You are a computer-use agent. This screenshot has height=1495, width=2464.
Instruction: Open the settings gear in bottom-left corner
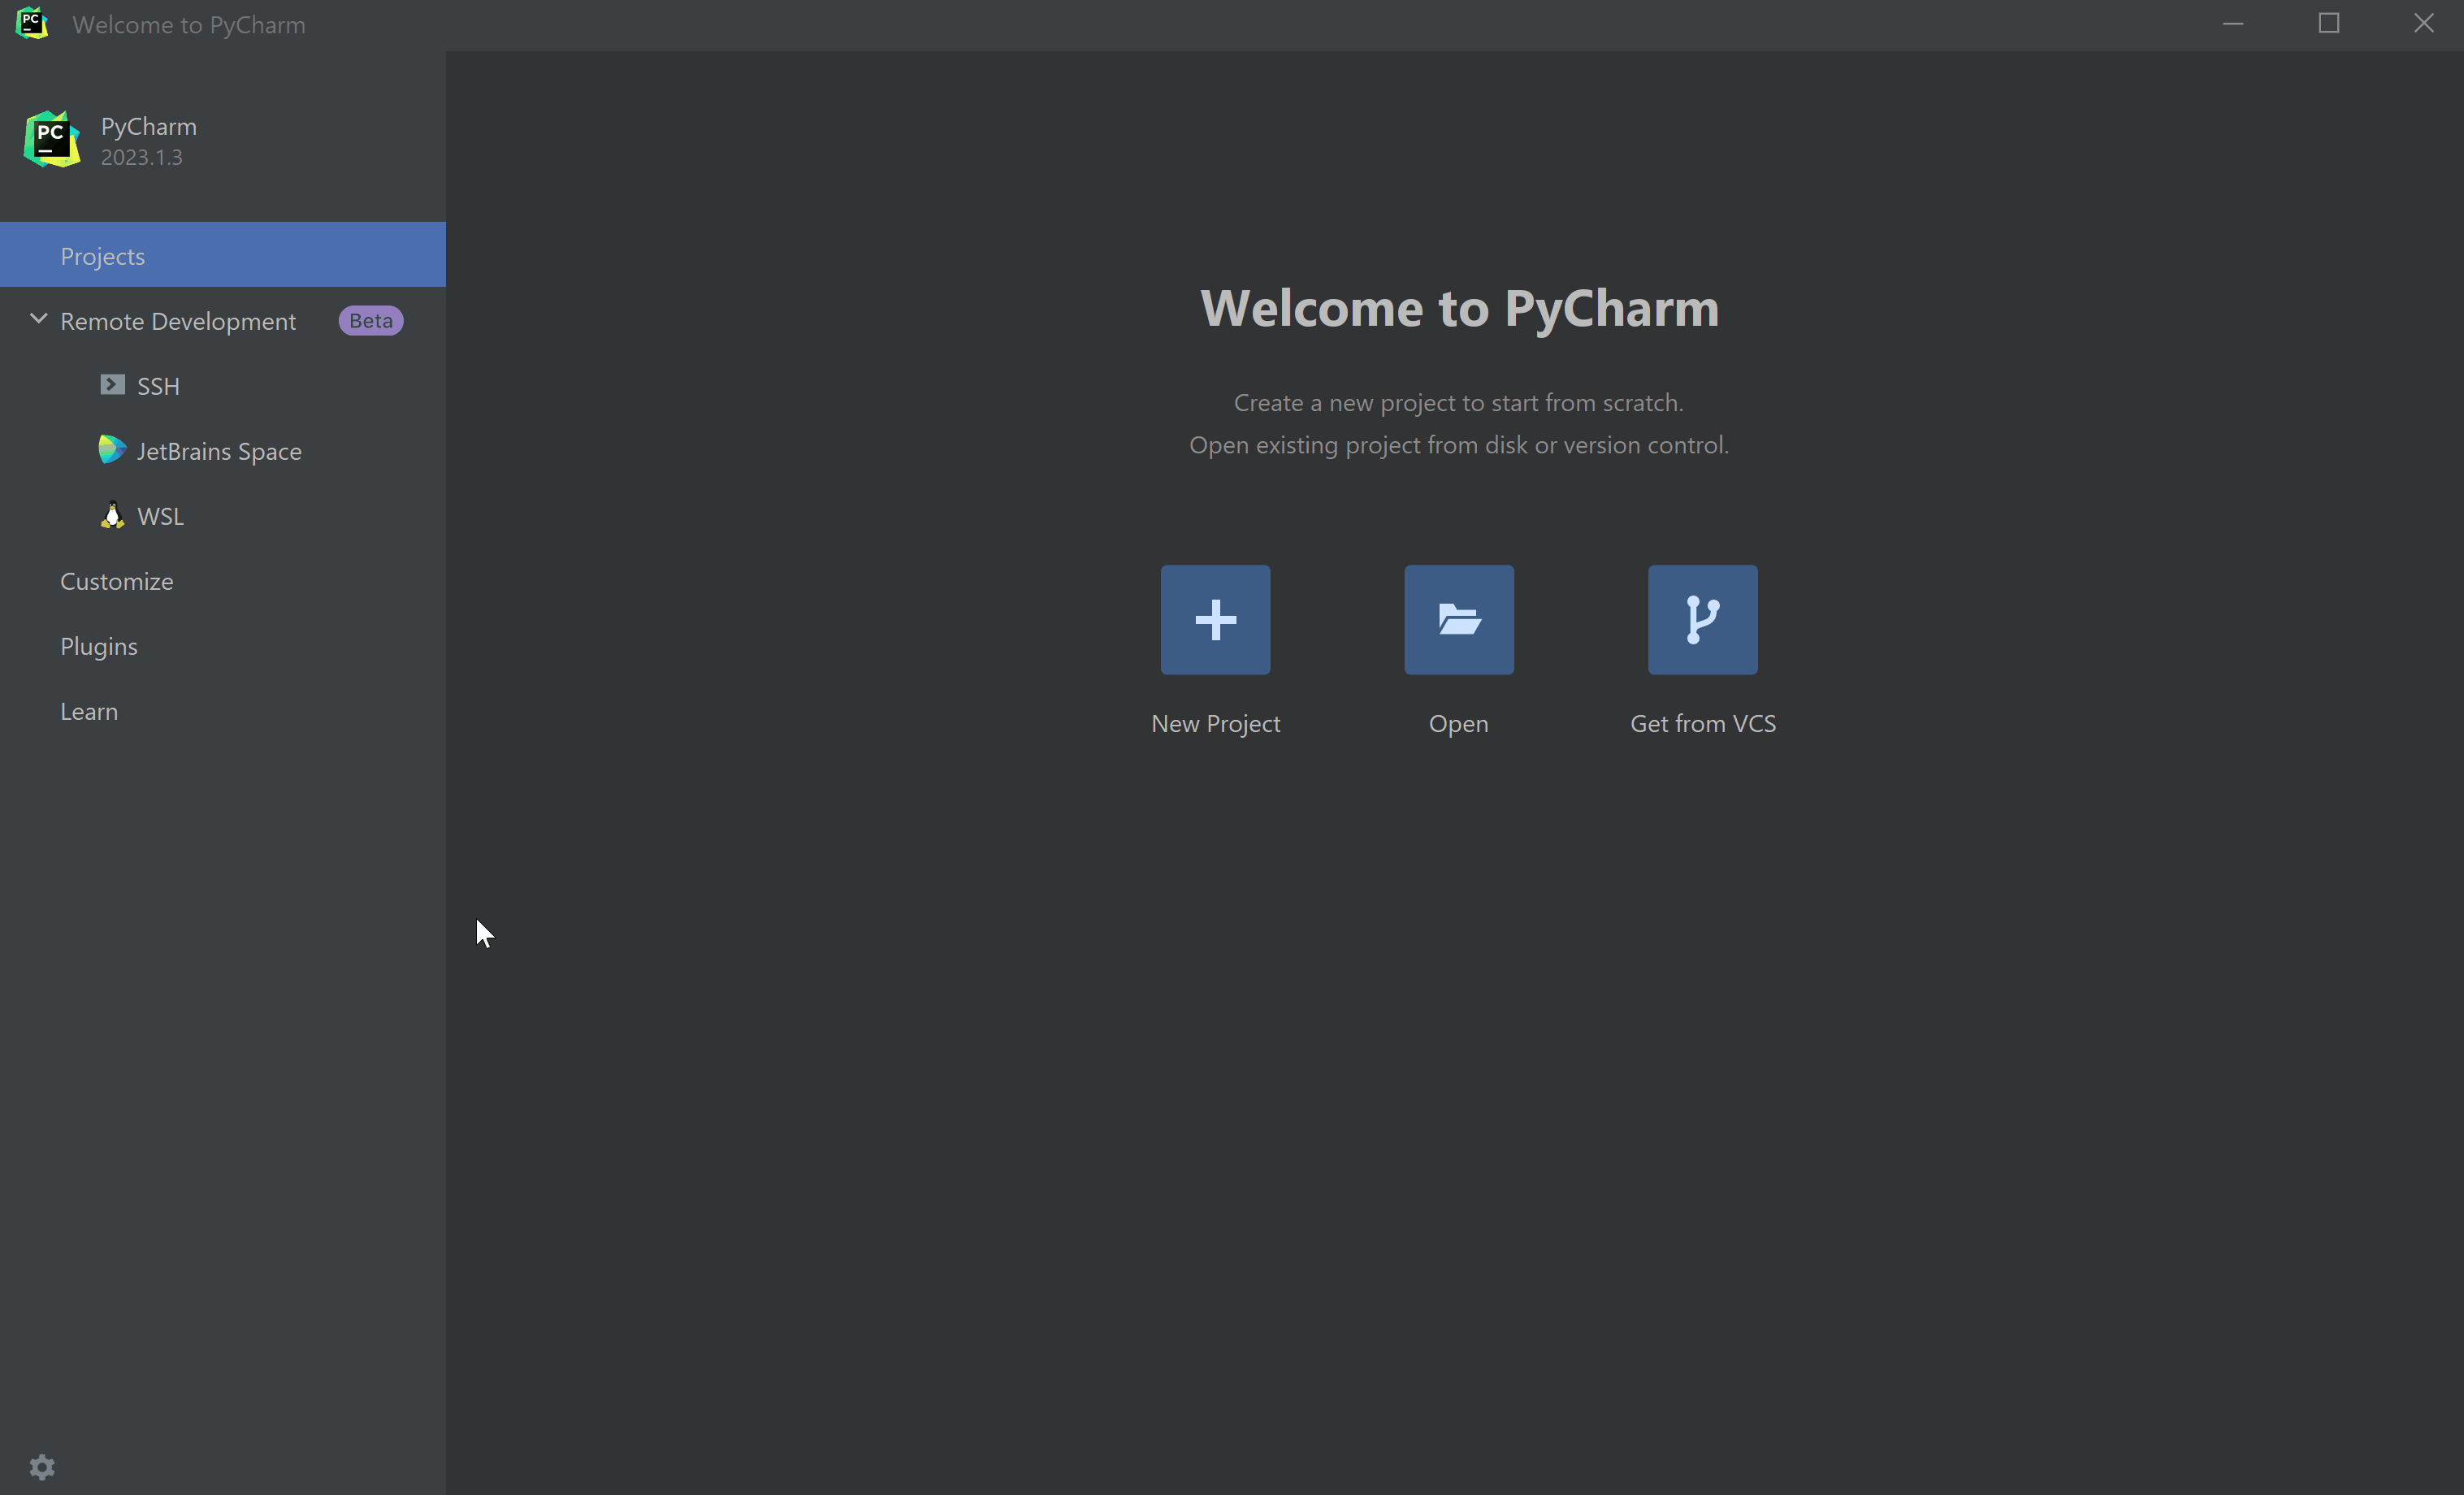(x=42, y=1466)
